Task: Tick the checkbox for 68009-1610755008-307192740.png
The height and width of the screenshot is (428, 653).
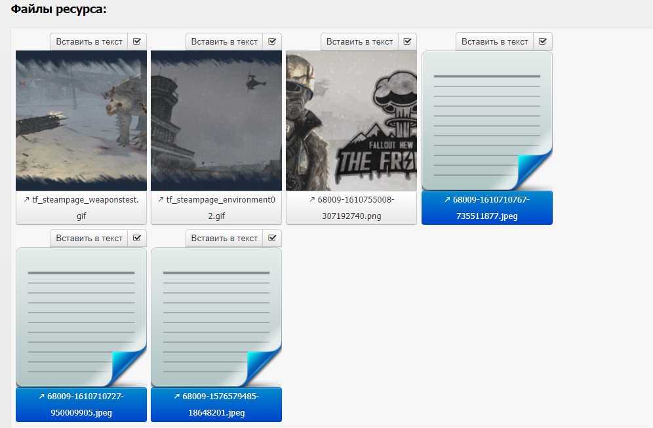Action: pyautogui.click(x=407, y=42)
